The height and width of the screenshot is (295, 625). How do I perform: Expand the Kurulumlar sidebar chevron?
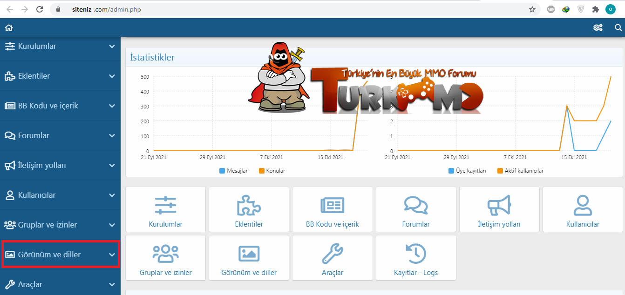[112, 47]
